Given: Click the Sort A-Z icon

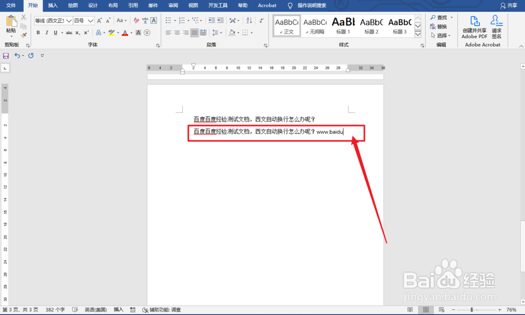Looking at the screenshot, I should (249, 21).
